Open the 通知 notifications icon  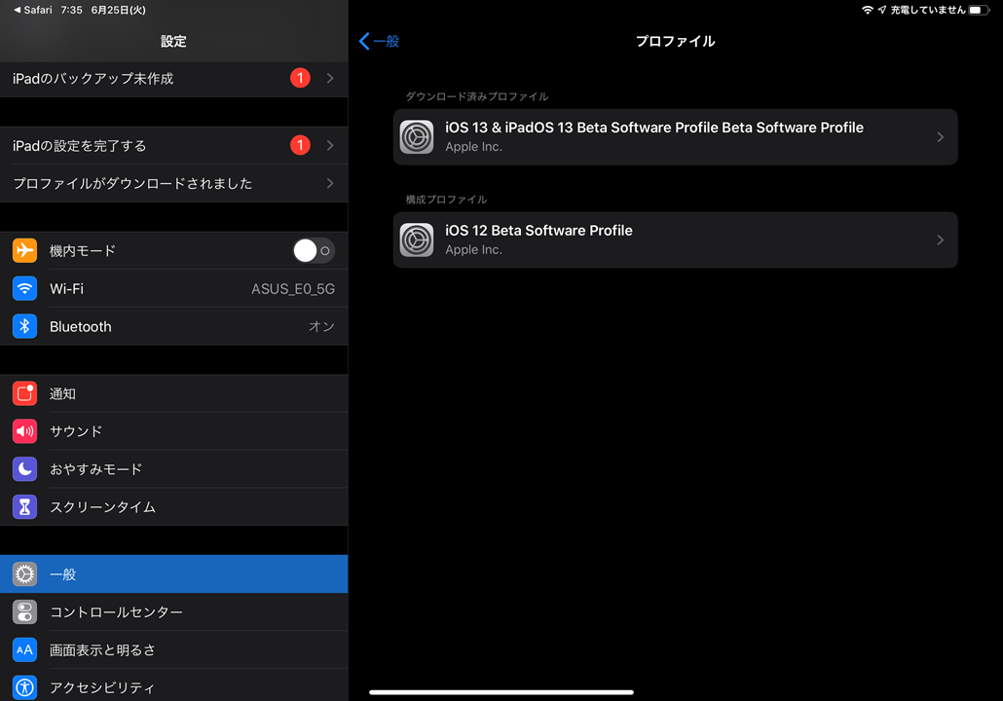click(24, 393)
